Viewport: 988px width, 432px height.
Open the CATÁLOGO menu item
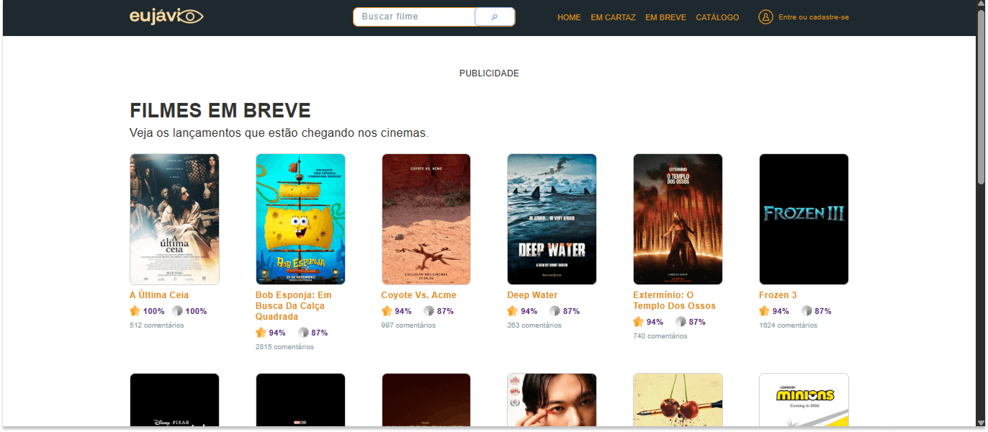tap(717, 17)
